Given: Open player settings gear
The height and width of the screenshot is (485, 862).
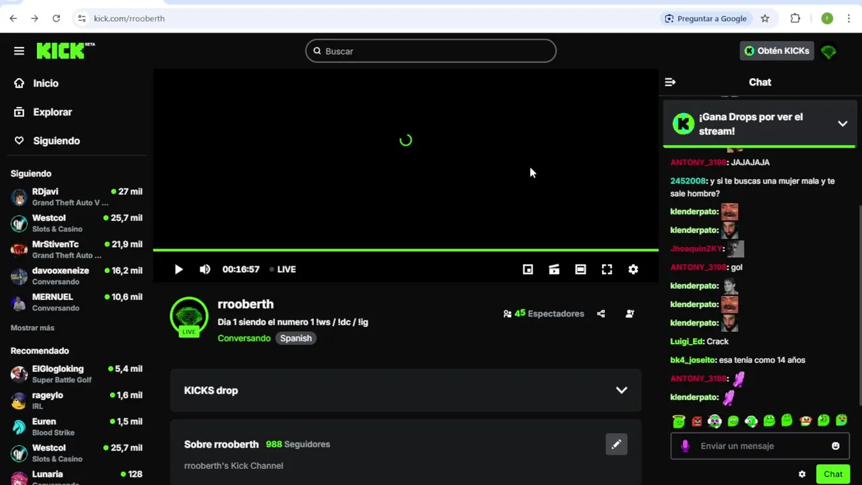Looking at the screenshot, I should pyautogui.click(x=633, y=269).
